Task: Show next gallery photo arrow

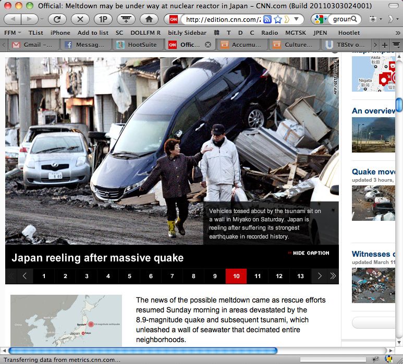Action: pos(320,276)
